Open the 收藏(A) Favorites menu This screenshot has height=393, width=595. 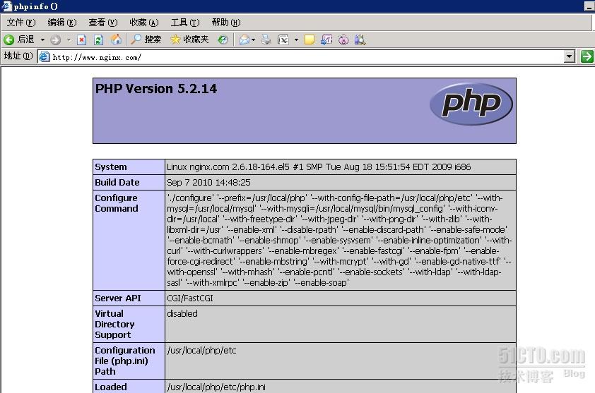pos(144,23)
